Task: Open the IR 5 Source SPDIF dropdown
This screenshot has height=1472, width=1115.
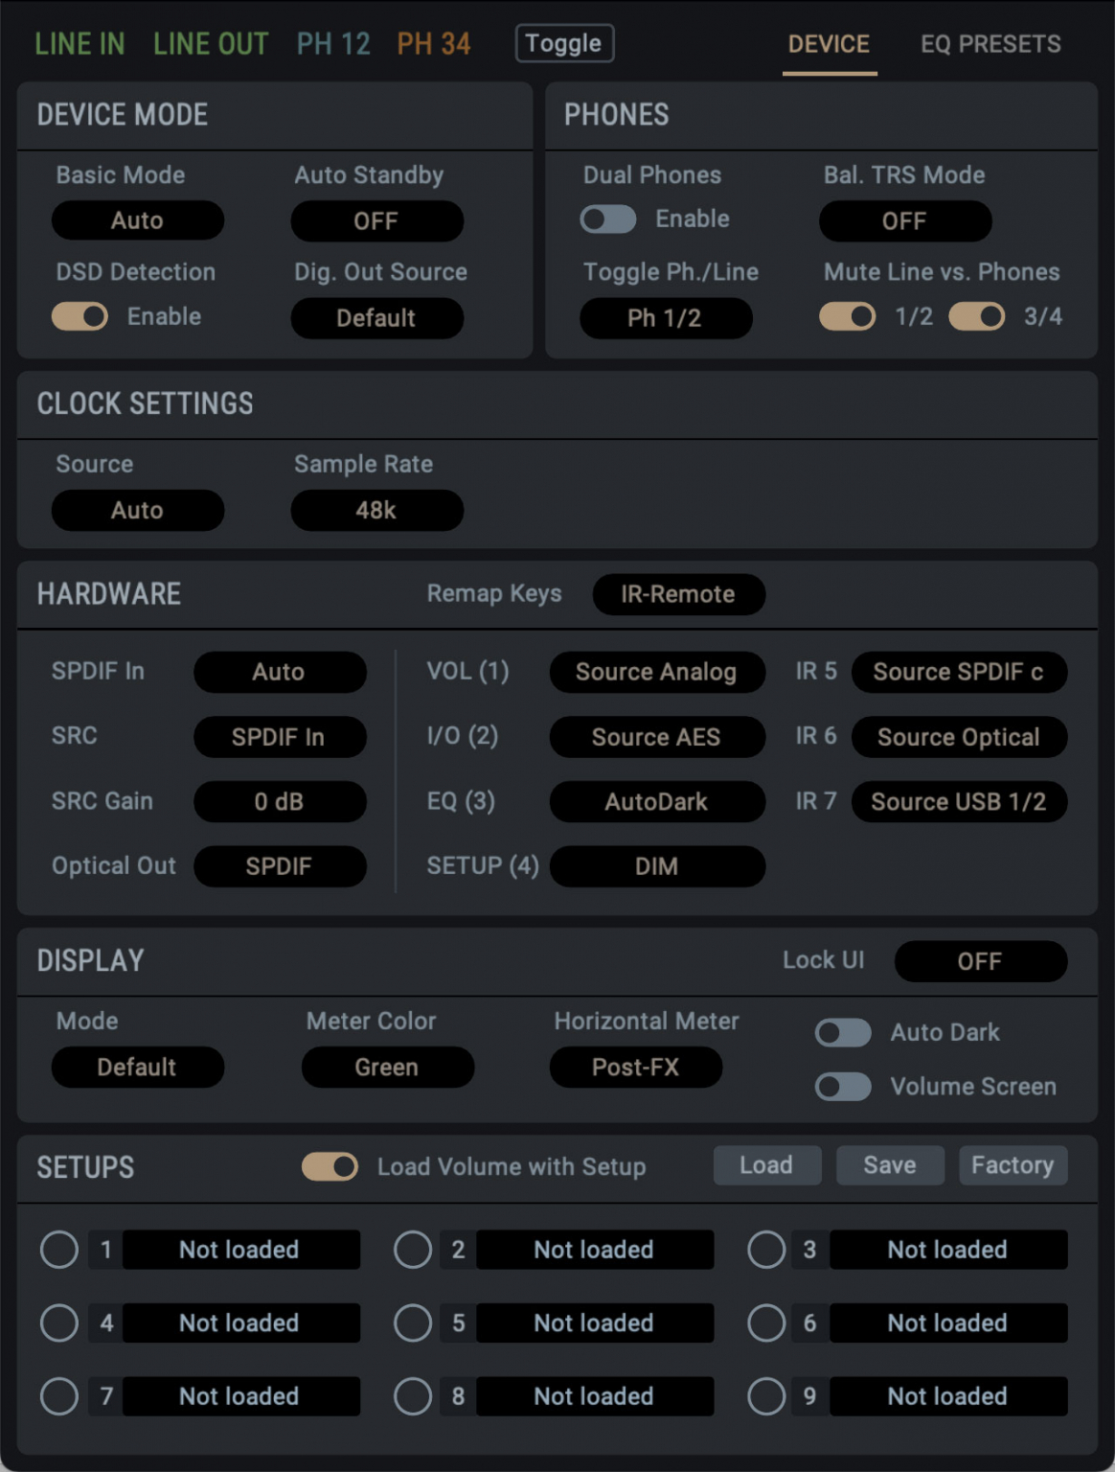Action: tap(959, 672)
